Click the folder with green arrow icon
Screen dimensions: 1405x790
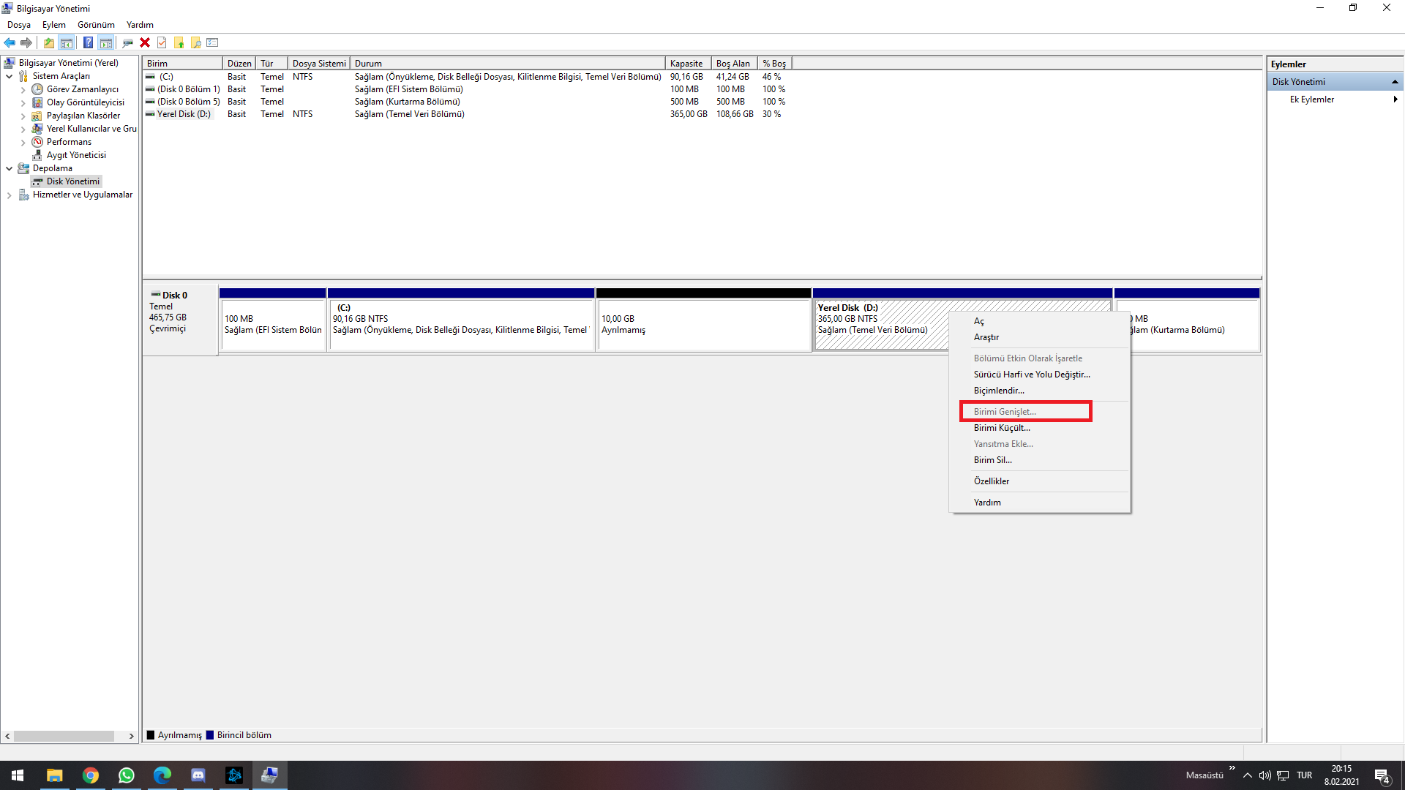coord(179,42)
